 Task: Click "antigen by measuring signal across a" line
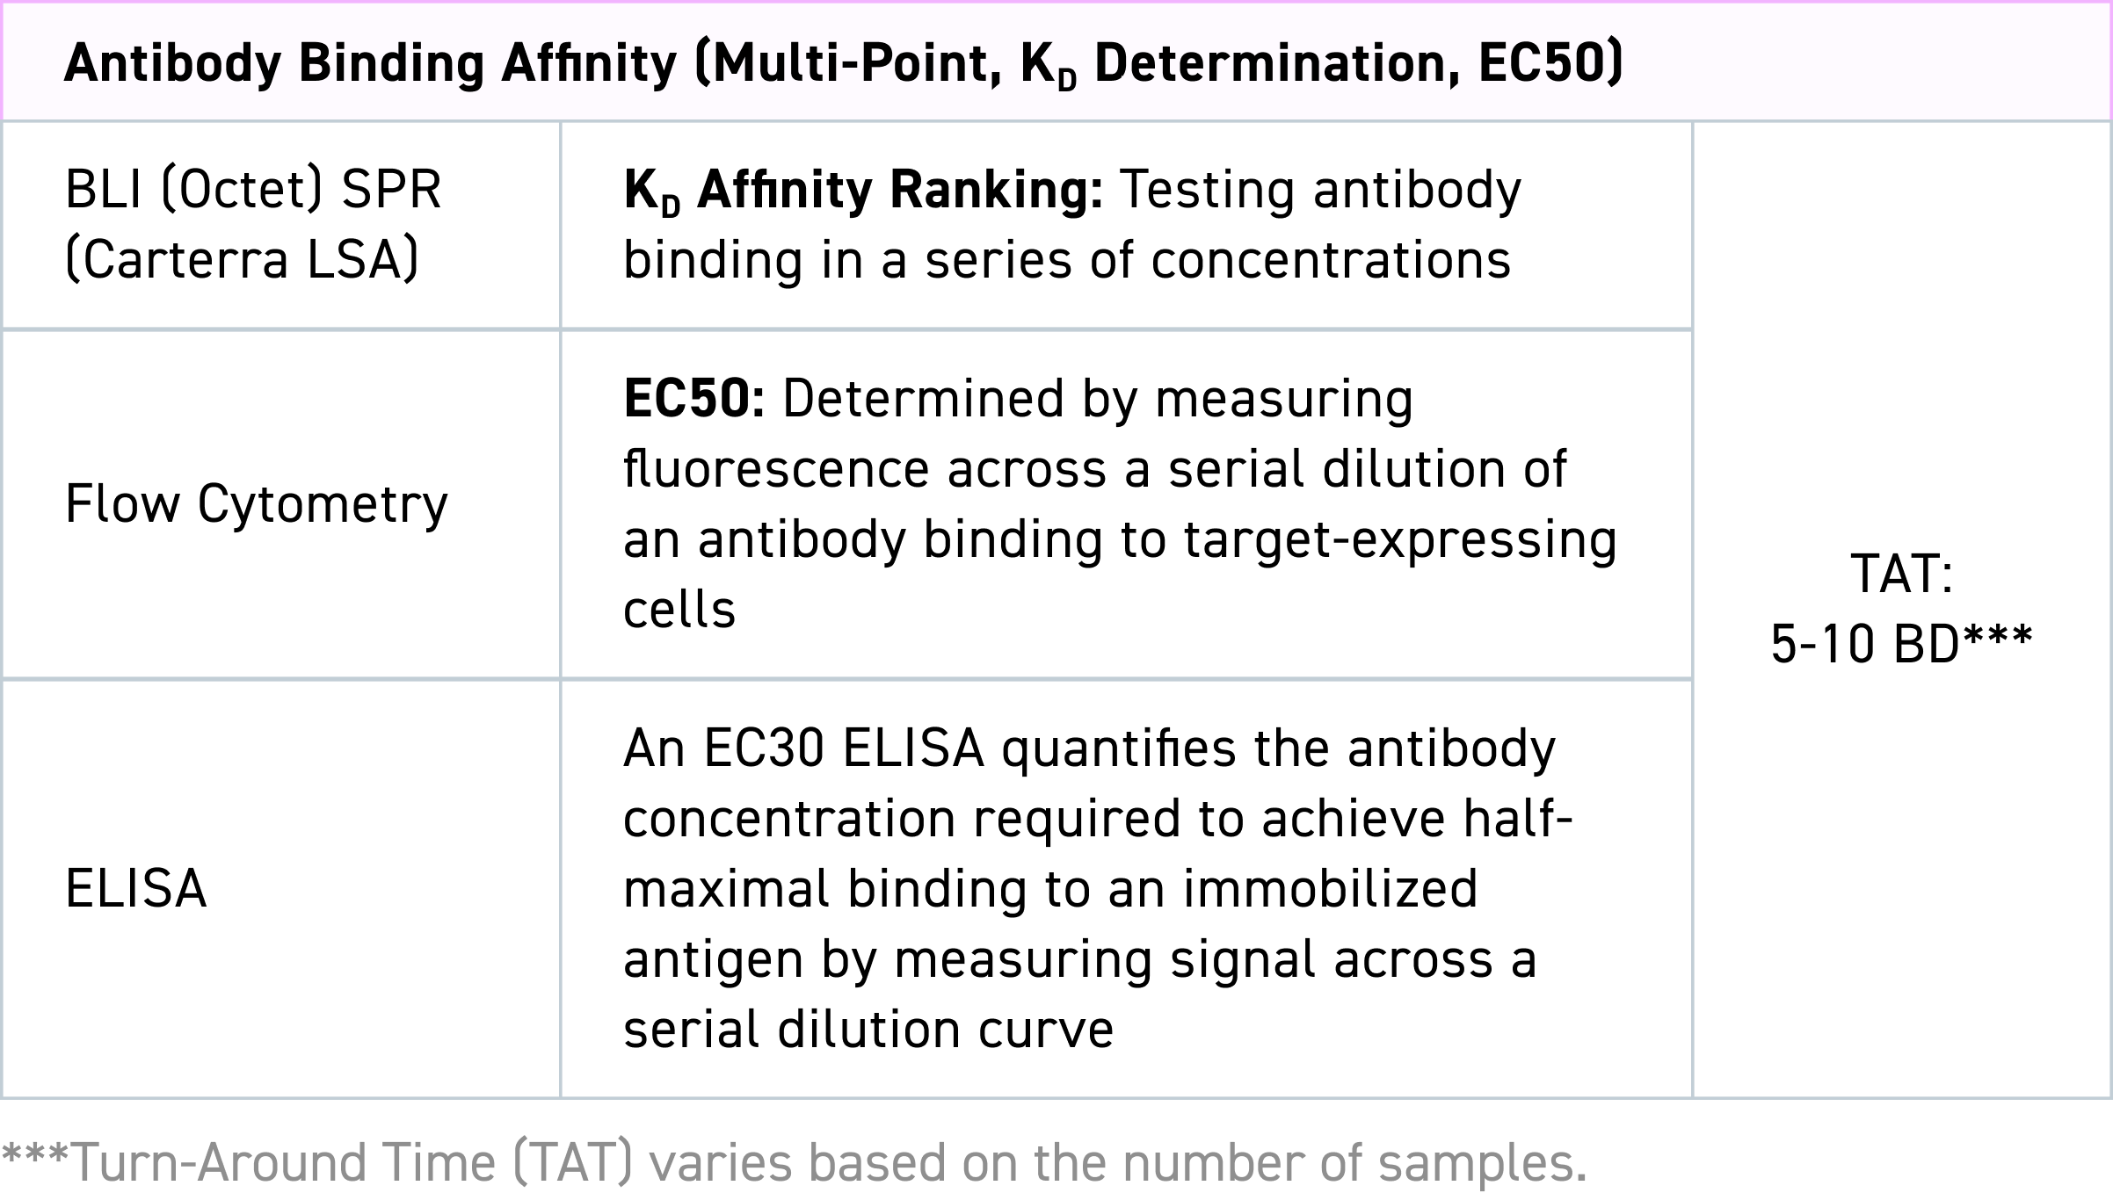(1079, 959)
